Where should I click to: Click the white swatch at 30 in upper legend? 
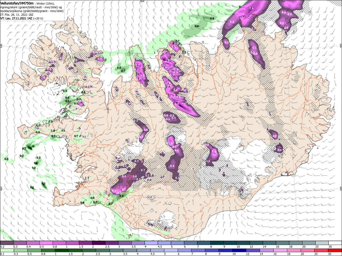coord(335,243)
